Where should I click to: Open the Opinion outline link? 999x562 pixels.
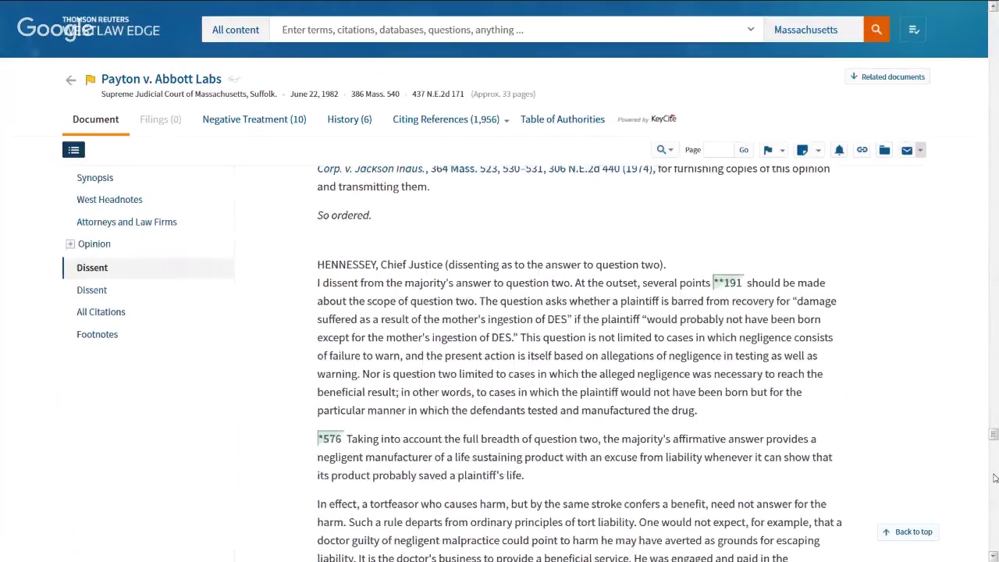tap(94, 244)
